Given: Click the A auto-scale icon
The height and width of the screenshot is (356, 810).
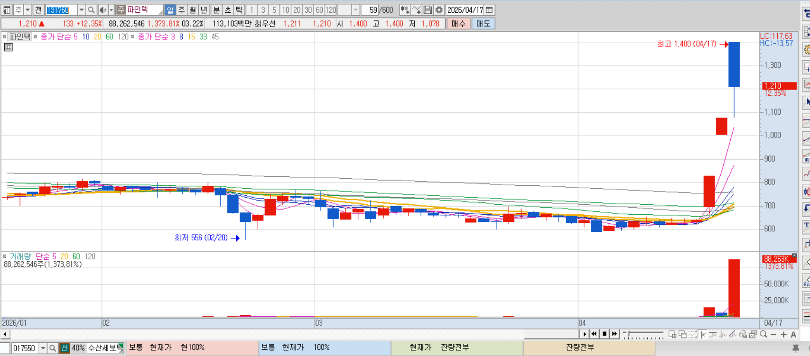Looking at the screenshot, I should pyautogui.click(x=793, y=335).
